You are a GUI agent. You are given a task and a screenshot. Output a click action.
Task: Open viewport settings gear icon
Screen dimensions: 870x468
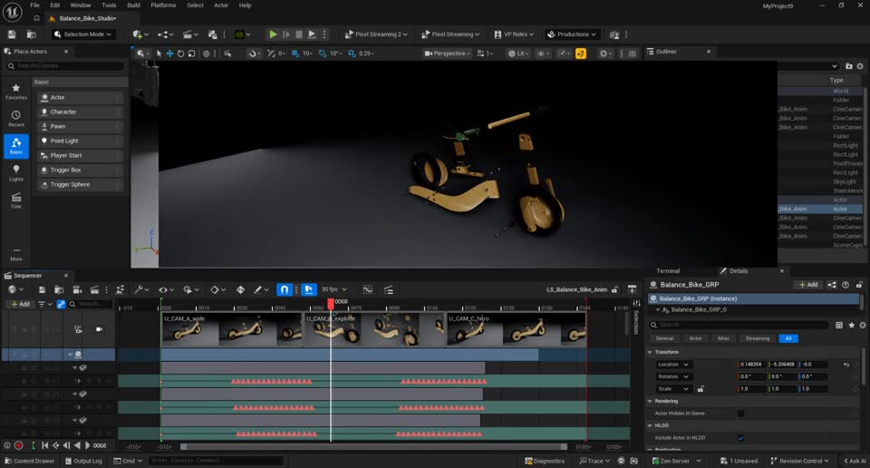coord(604,54)
